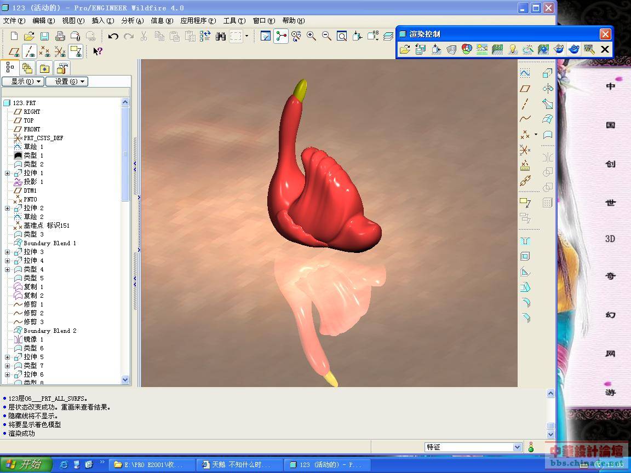Viewport: 631px width, 473px height.
Task: Refit the model to the screen
Action: click(x=342, y=36)
